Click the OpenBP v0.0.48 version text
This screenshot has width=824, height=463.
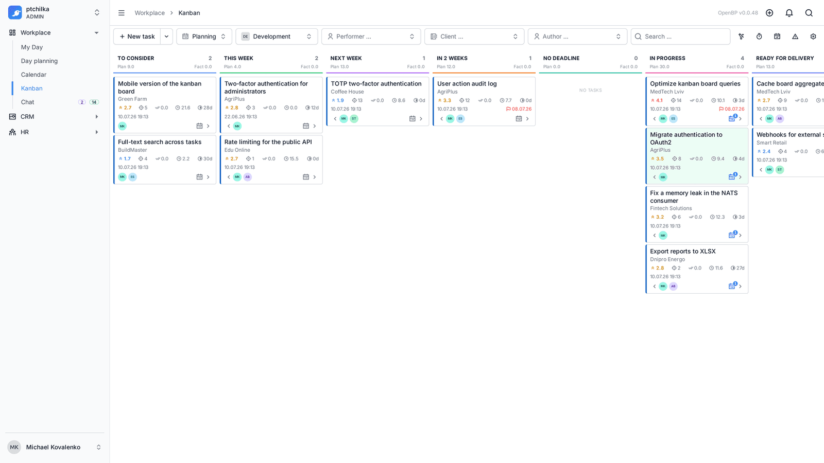tap(738, 13)
